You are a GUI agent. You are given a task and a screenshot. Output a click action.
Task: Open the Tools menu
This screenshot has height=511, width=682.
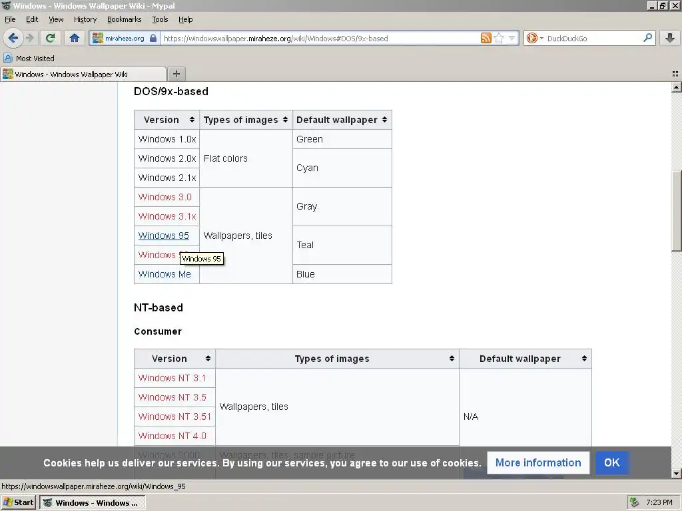[x=160, y=19]
